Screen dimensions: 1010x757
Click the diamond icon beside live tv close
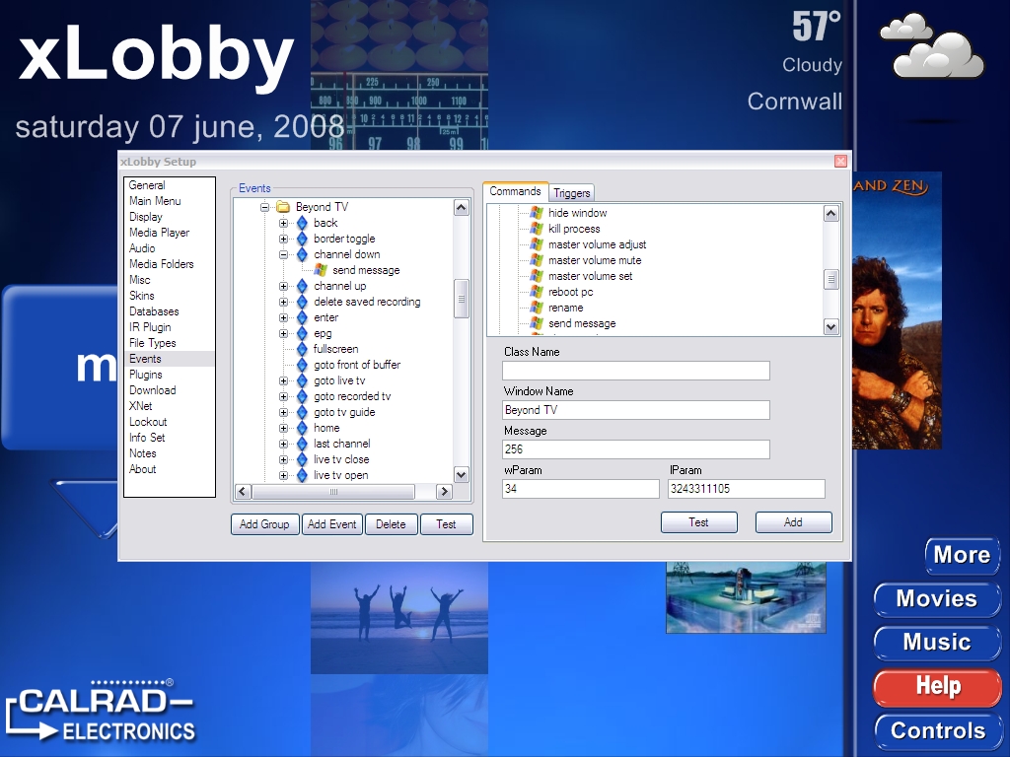pyautogui.click(x=302, y=459)
